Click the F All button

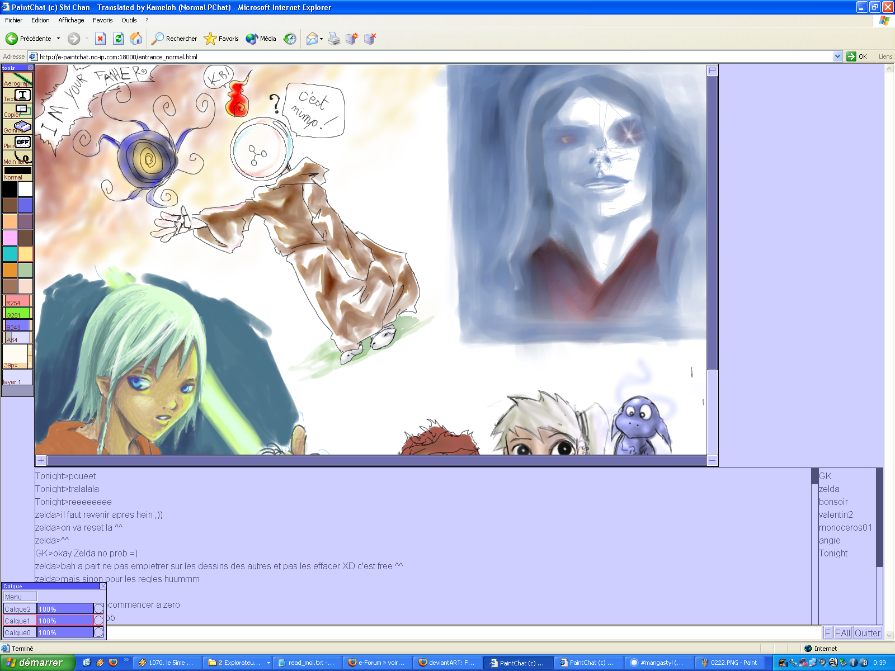click(842, 633)
